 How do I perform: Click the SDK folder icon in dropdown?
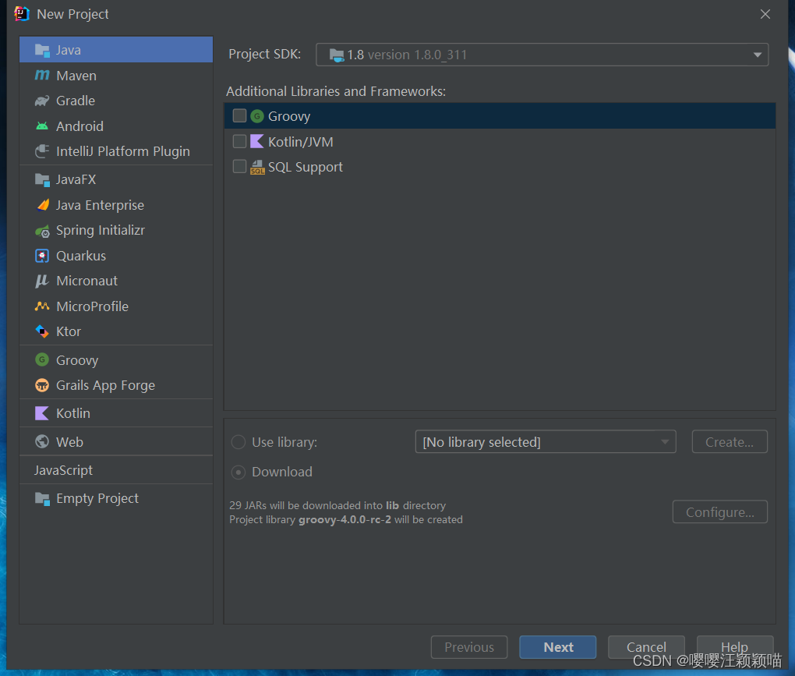coord(337,55)
